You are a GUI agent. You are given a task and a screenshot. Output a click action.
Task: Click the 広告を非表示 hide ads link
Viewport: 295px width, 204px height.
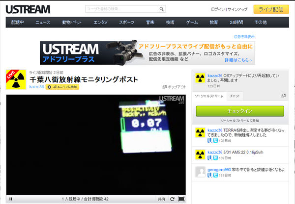244,37
